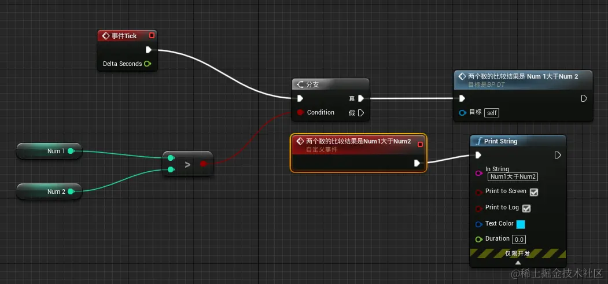Click the 目标 target pin
The image size is (608, 284).
click(462, 113)
